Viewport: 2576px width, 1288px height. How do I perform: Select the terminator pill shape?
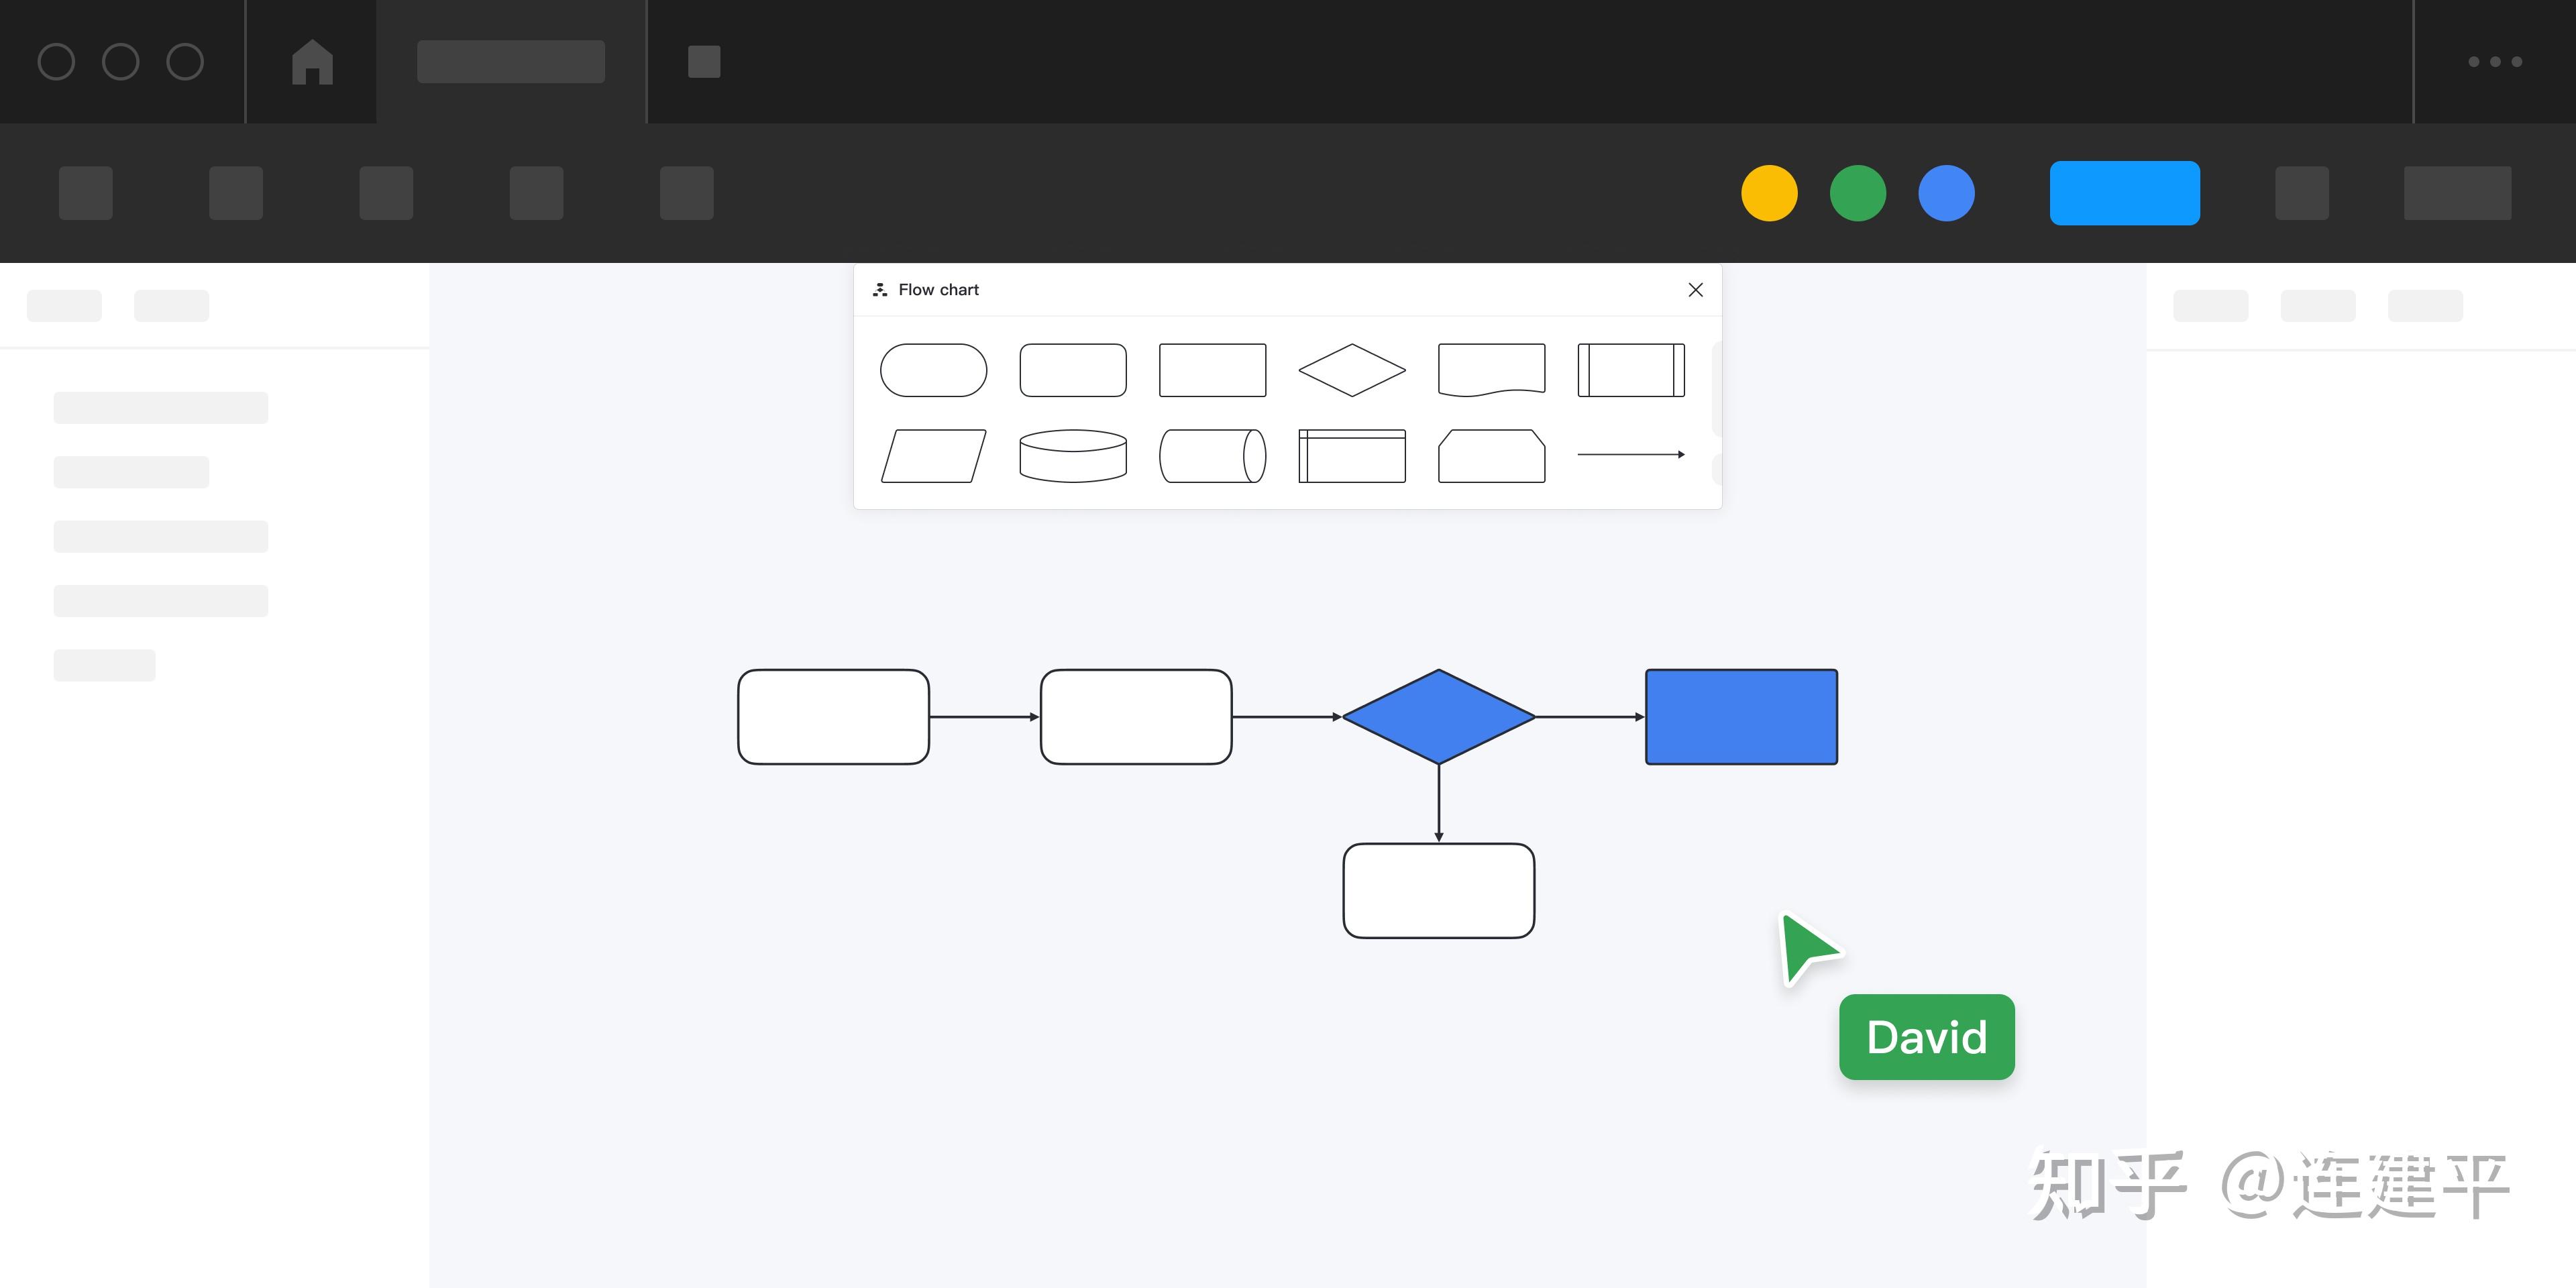coord(933,370)
